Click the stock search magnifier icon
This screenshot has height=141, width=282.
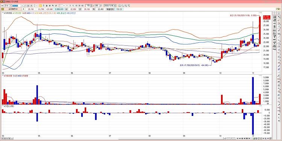tap(25, 6)
